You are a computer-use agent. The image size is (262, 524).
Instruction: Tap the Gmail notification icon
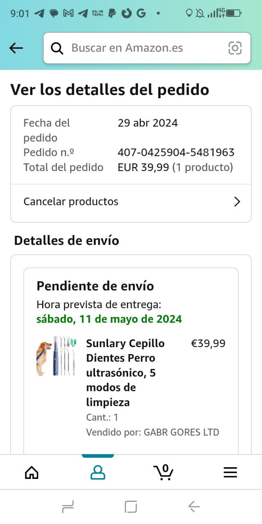[x=68, y=13]
